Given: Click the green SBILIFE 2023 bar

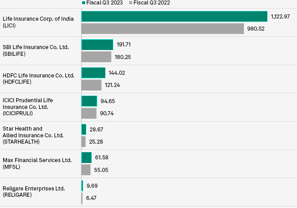Looking at the screenshot, I should point(97,45).
